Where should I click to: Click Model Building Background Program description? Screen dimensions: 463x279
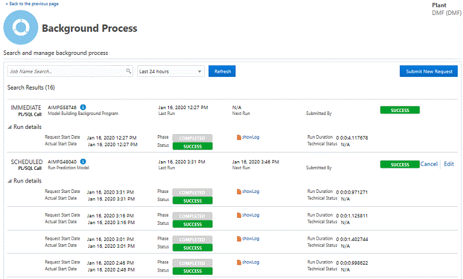pyautogui.click(x=83, y=113)
